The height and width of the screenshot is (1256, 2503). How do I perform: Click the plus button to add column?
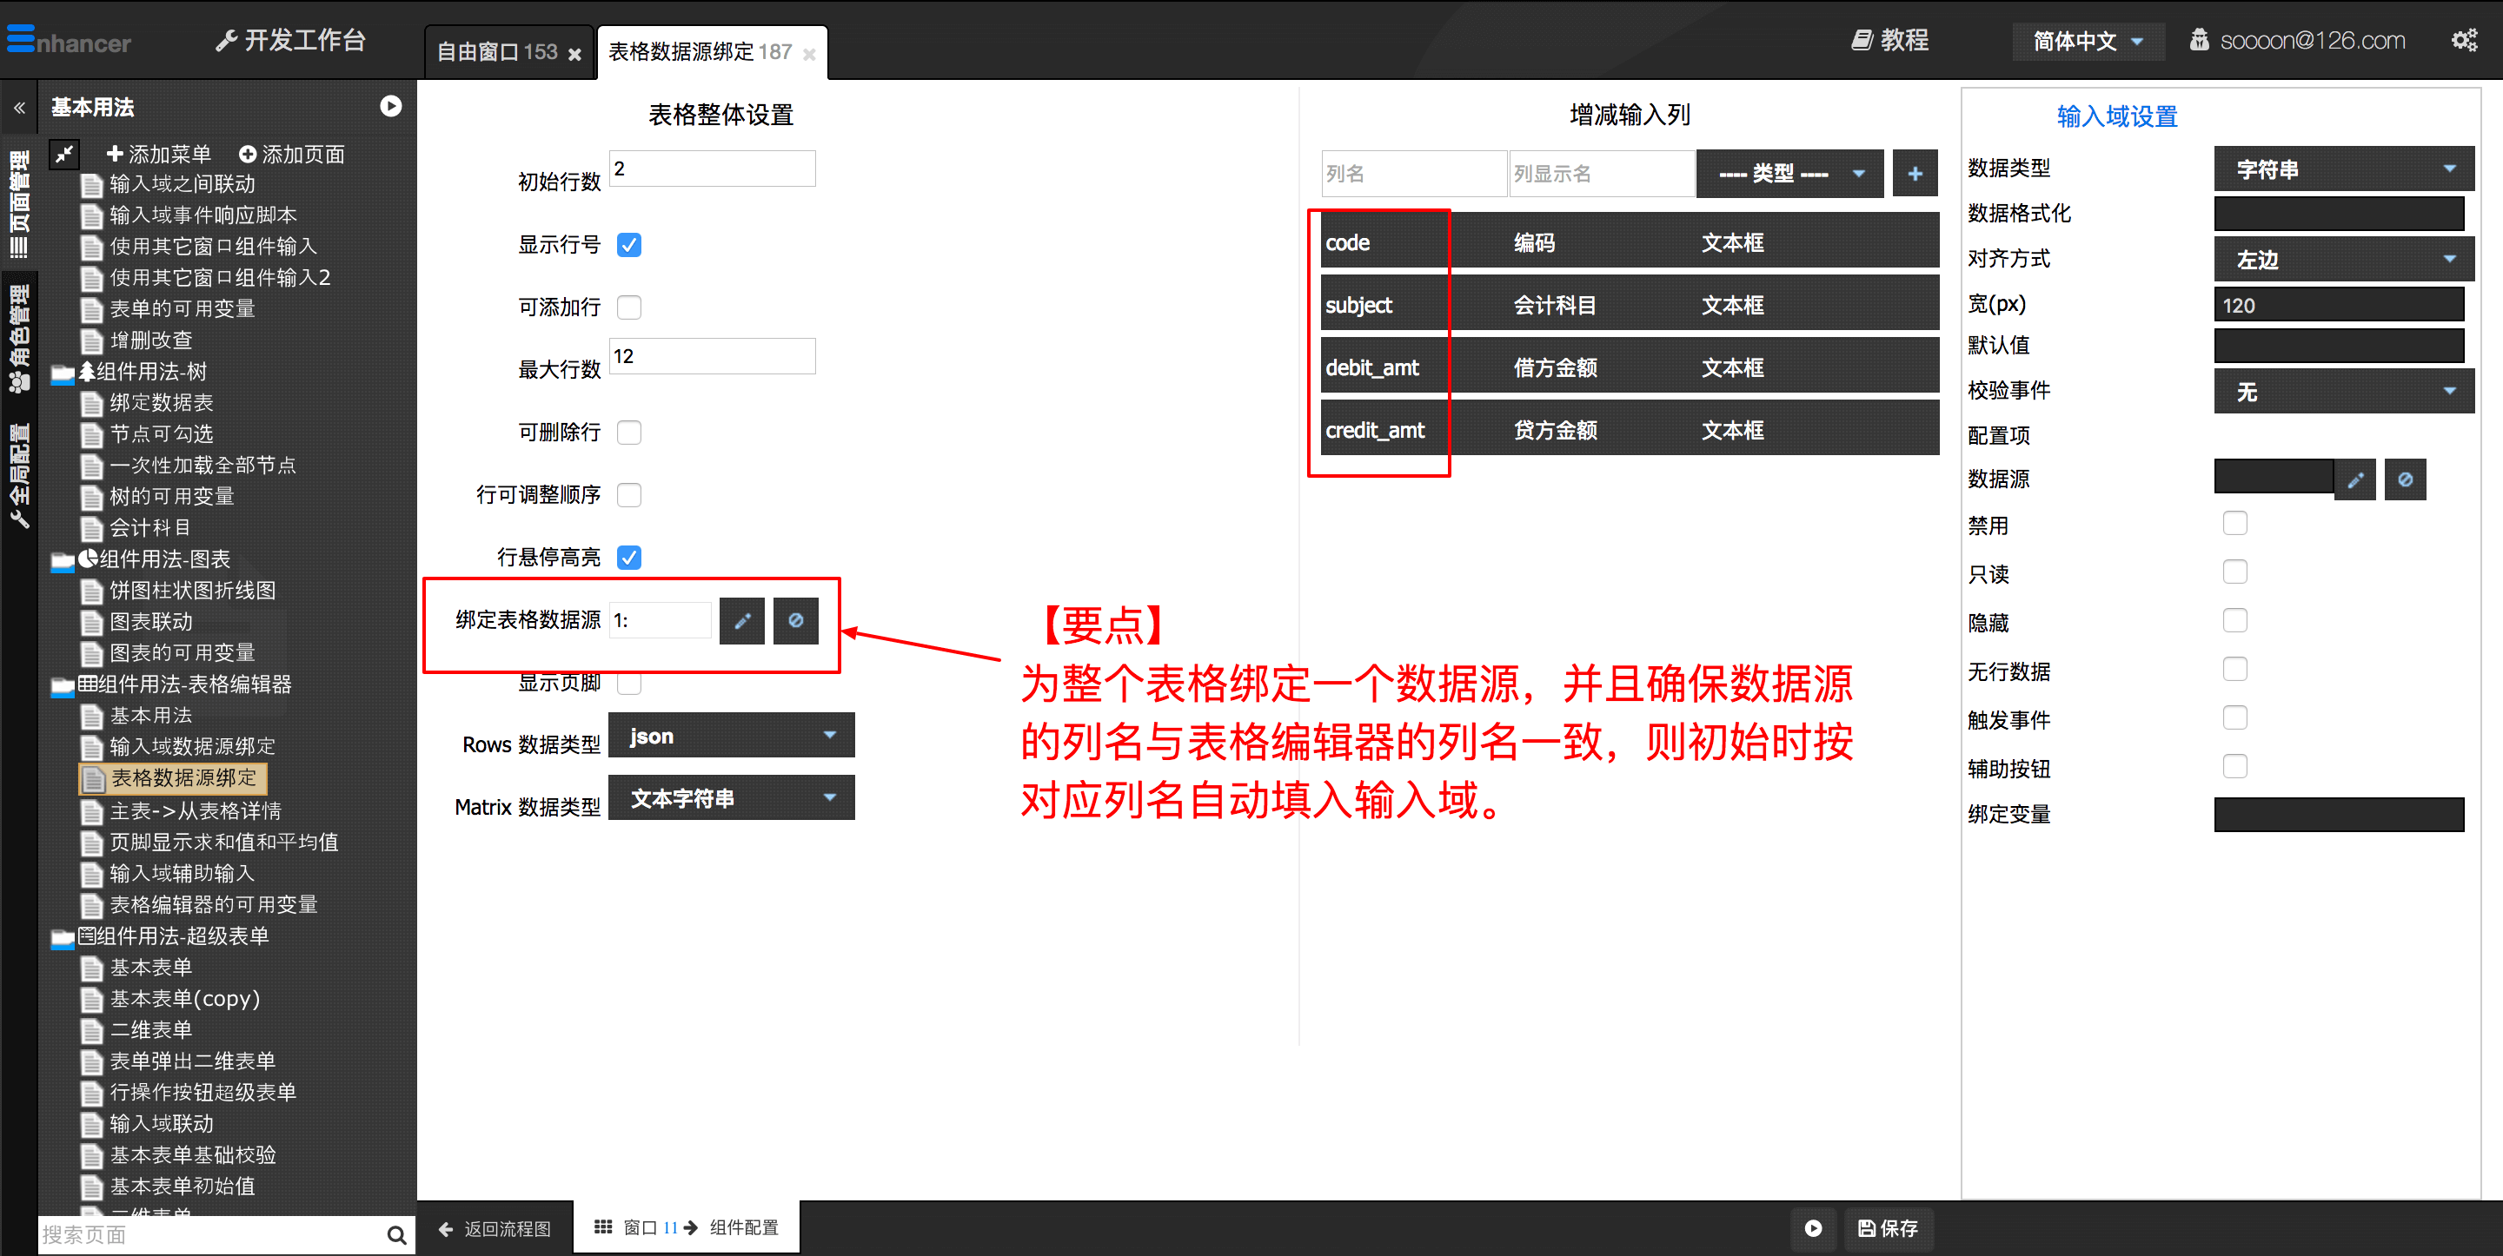pos(1914,174)
